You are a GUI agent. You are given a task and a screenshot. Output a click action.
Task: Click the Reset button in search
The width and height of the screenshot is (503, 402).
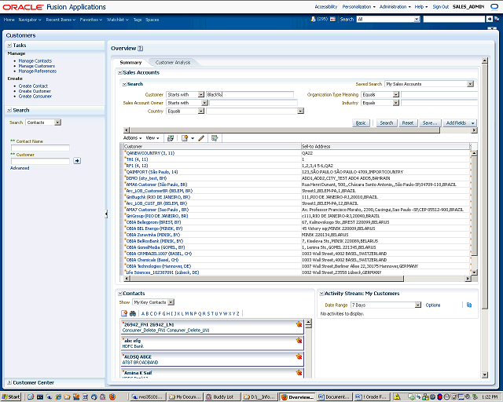(x=408, y=123)
